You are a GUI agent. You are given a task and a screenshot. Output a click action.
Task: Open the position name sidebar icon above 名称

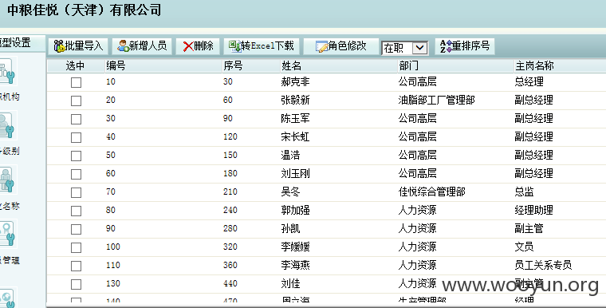[7, 180]
